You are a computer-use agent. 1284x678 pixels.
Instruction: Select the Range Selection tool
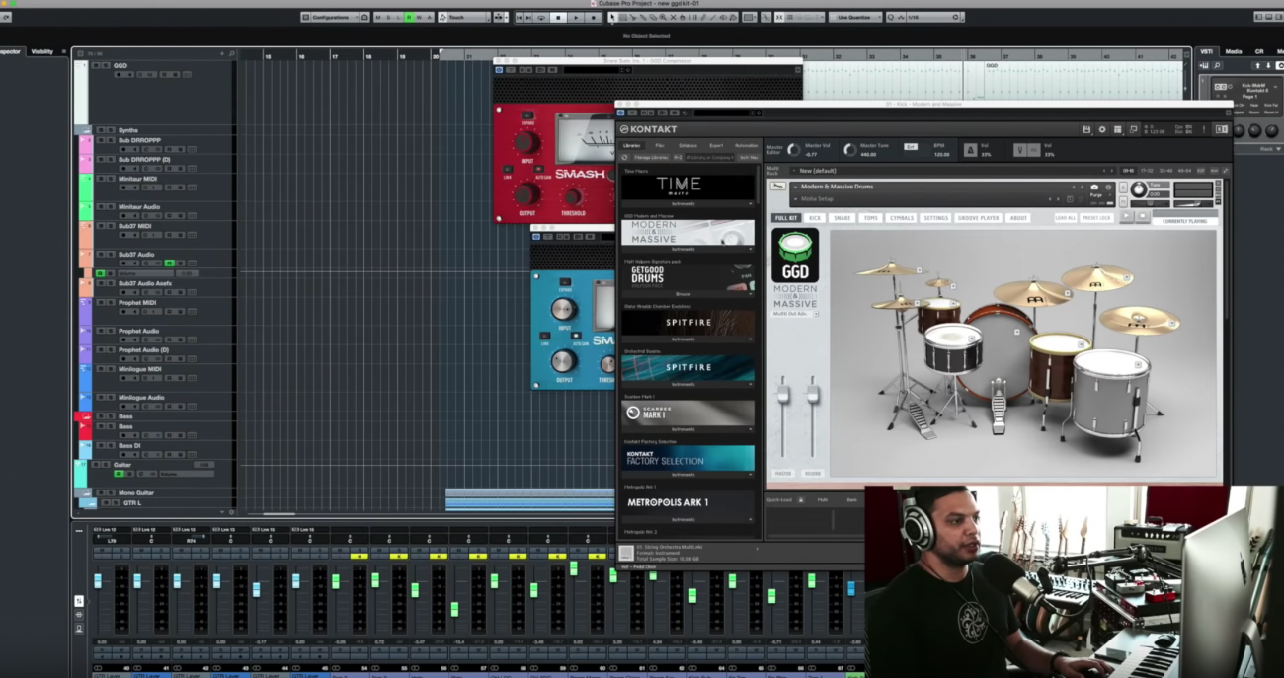pyautogui.click(x=622, y=17)
